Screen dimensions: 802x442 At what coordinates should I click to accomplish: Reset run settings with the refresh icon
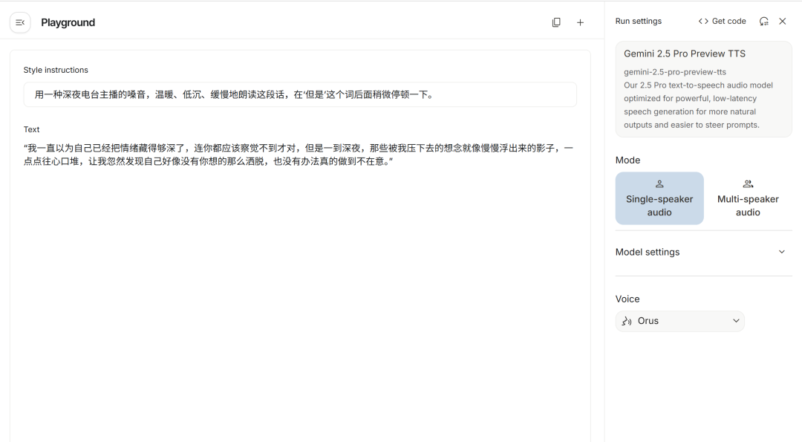763,21
